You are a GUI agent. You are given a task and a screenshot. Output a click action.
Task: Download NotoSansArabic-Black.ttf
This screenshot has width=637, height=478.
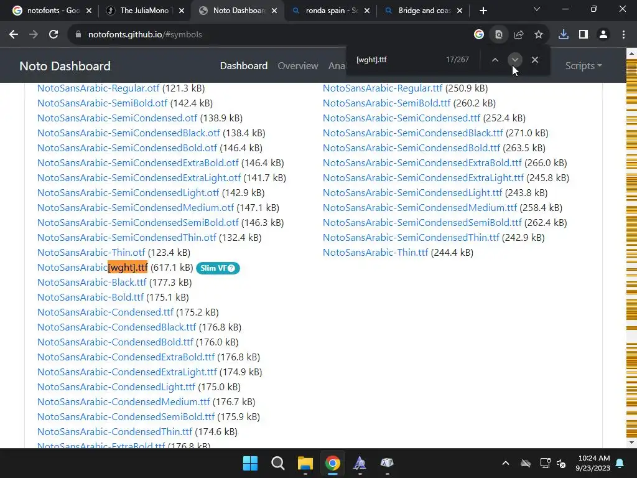92,283
